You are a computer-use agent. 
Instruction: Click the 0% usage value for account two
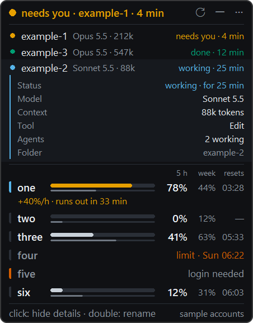[180, 218]
